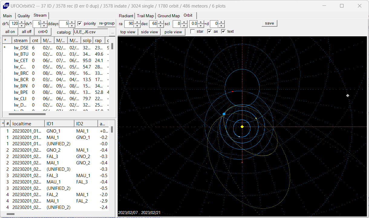Toggle the ax checkbox
This screenshot has height=218, width=369.
[209, 31]
